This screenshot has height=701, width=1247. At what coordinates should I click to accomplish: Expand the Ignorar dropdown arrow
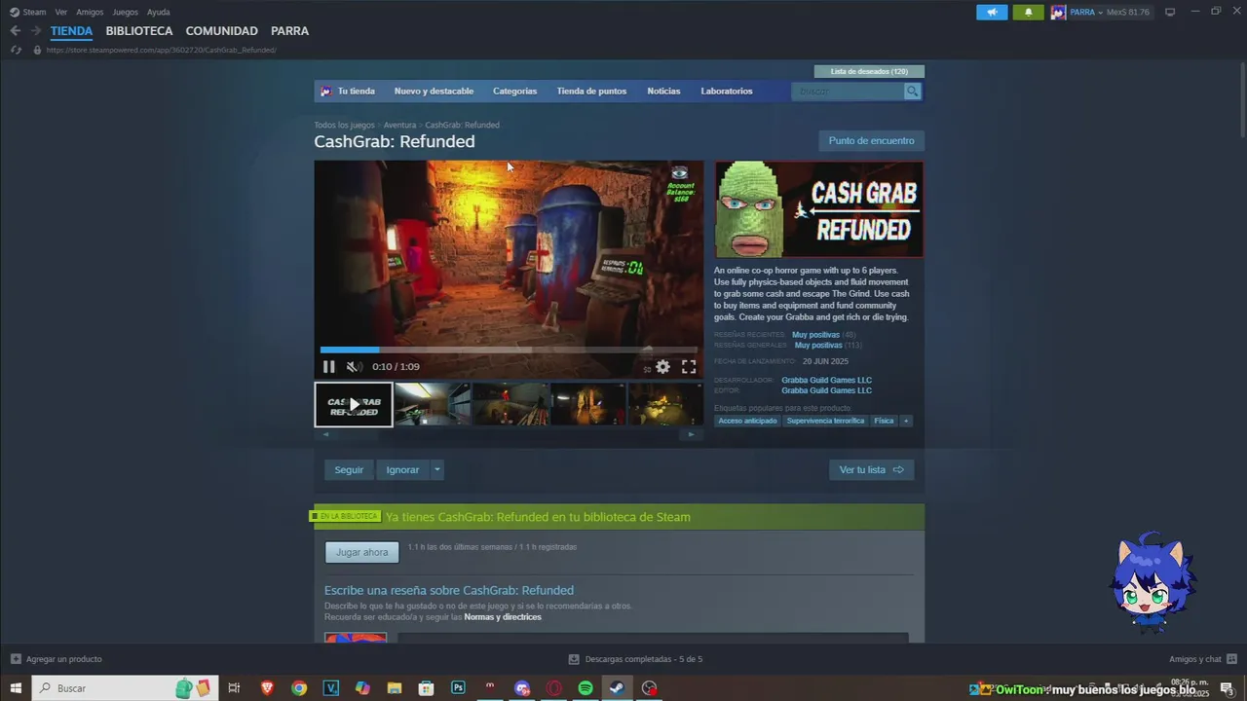pos(437,470)
